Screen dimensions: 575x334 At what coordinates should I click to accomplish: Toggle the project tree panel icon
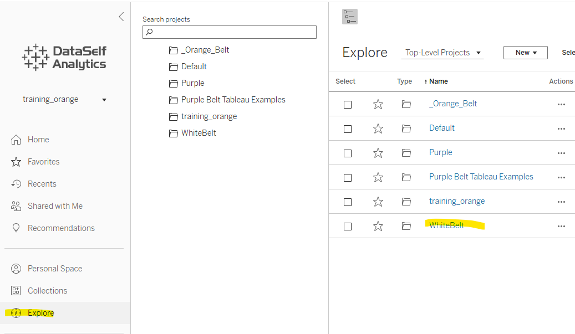tap(350, 17)
